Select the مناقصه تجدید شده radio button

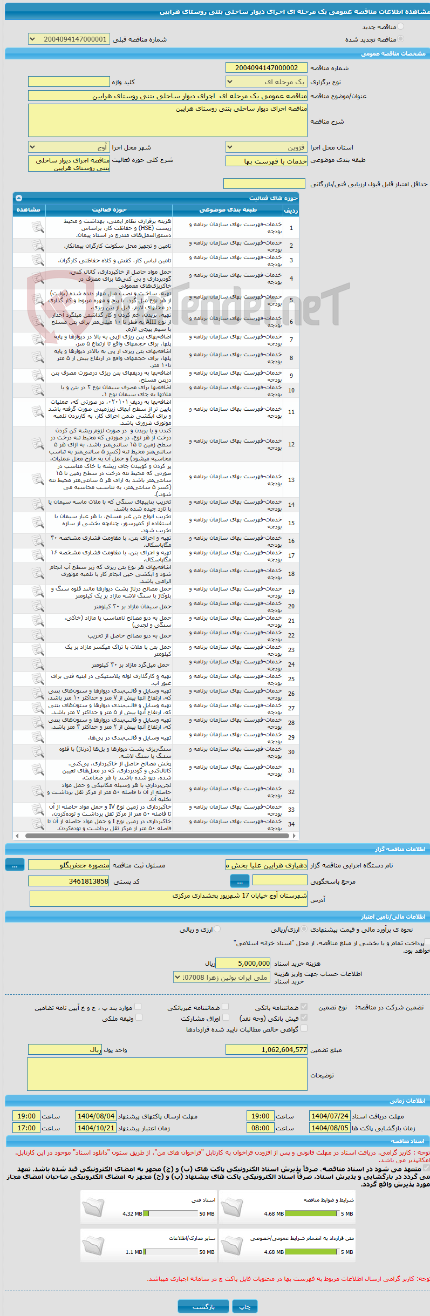click(x=400, y=39)
